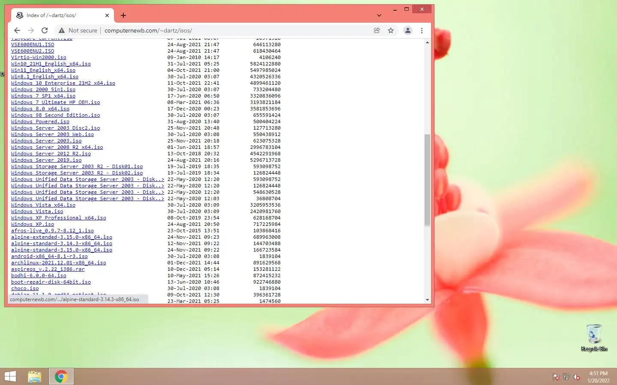617x385 pixels.
Task: Reload the current page
Action: click(x=45, y=30)
